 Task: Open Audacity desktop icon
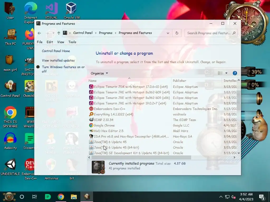10,141
